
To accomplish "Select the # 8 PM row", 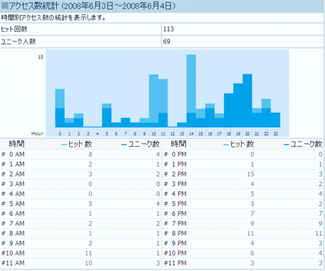I will coord(243,233).
